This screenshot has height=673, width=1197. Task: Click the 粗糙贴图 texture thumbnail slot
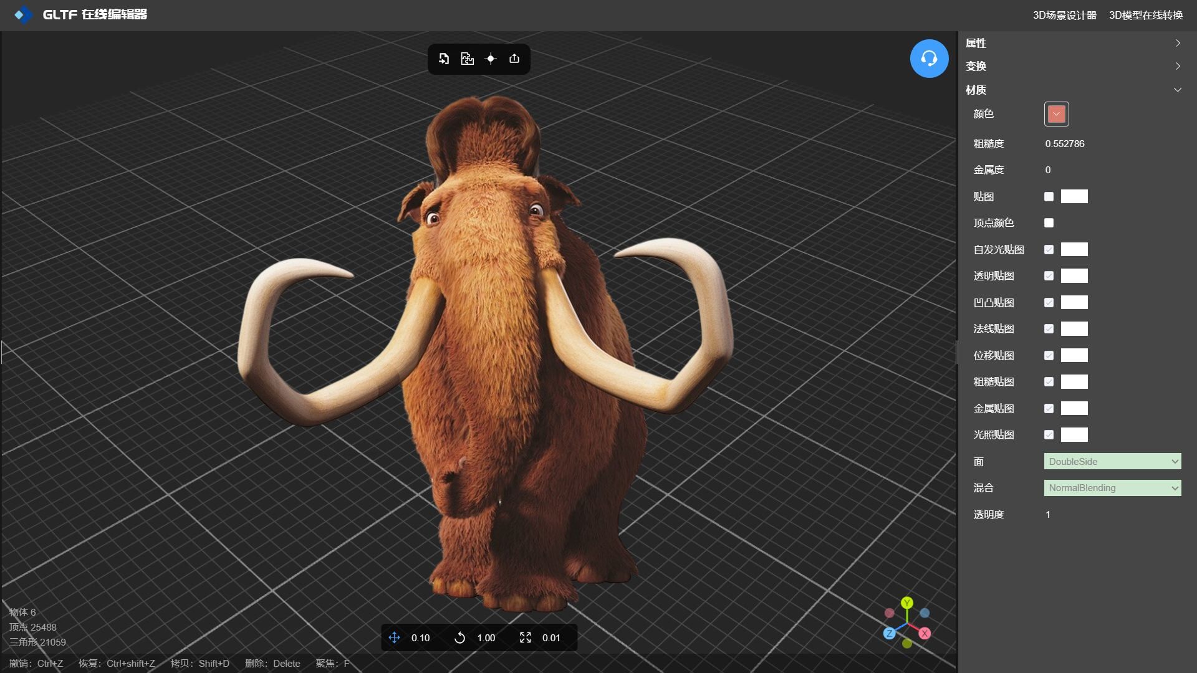point(1074,381)
